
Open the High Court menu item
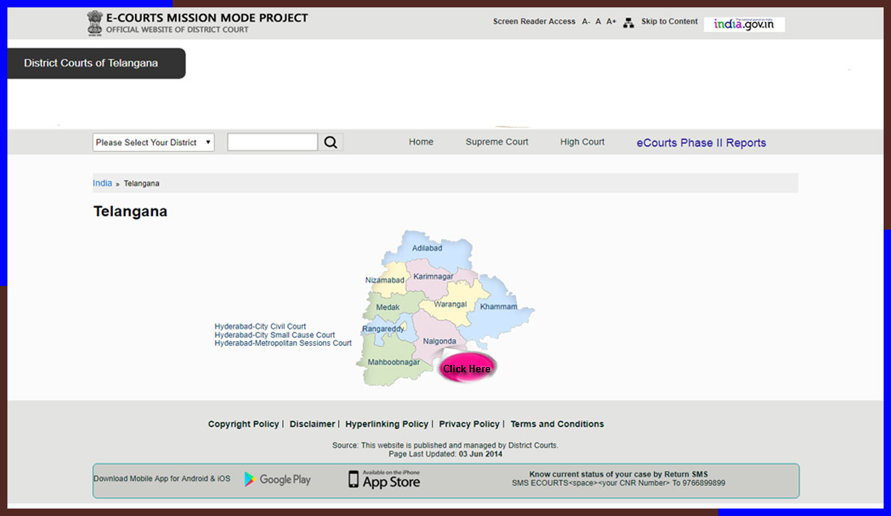(582, 142)
